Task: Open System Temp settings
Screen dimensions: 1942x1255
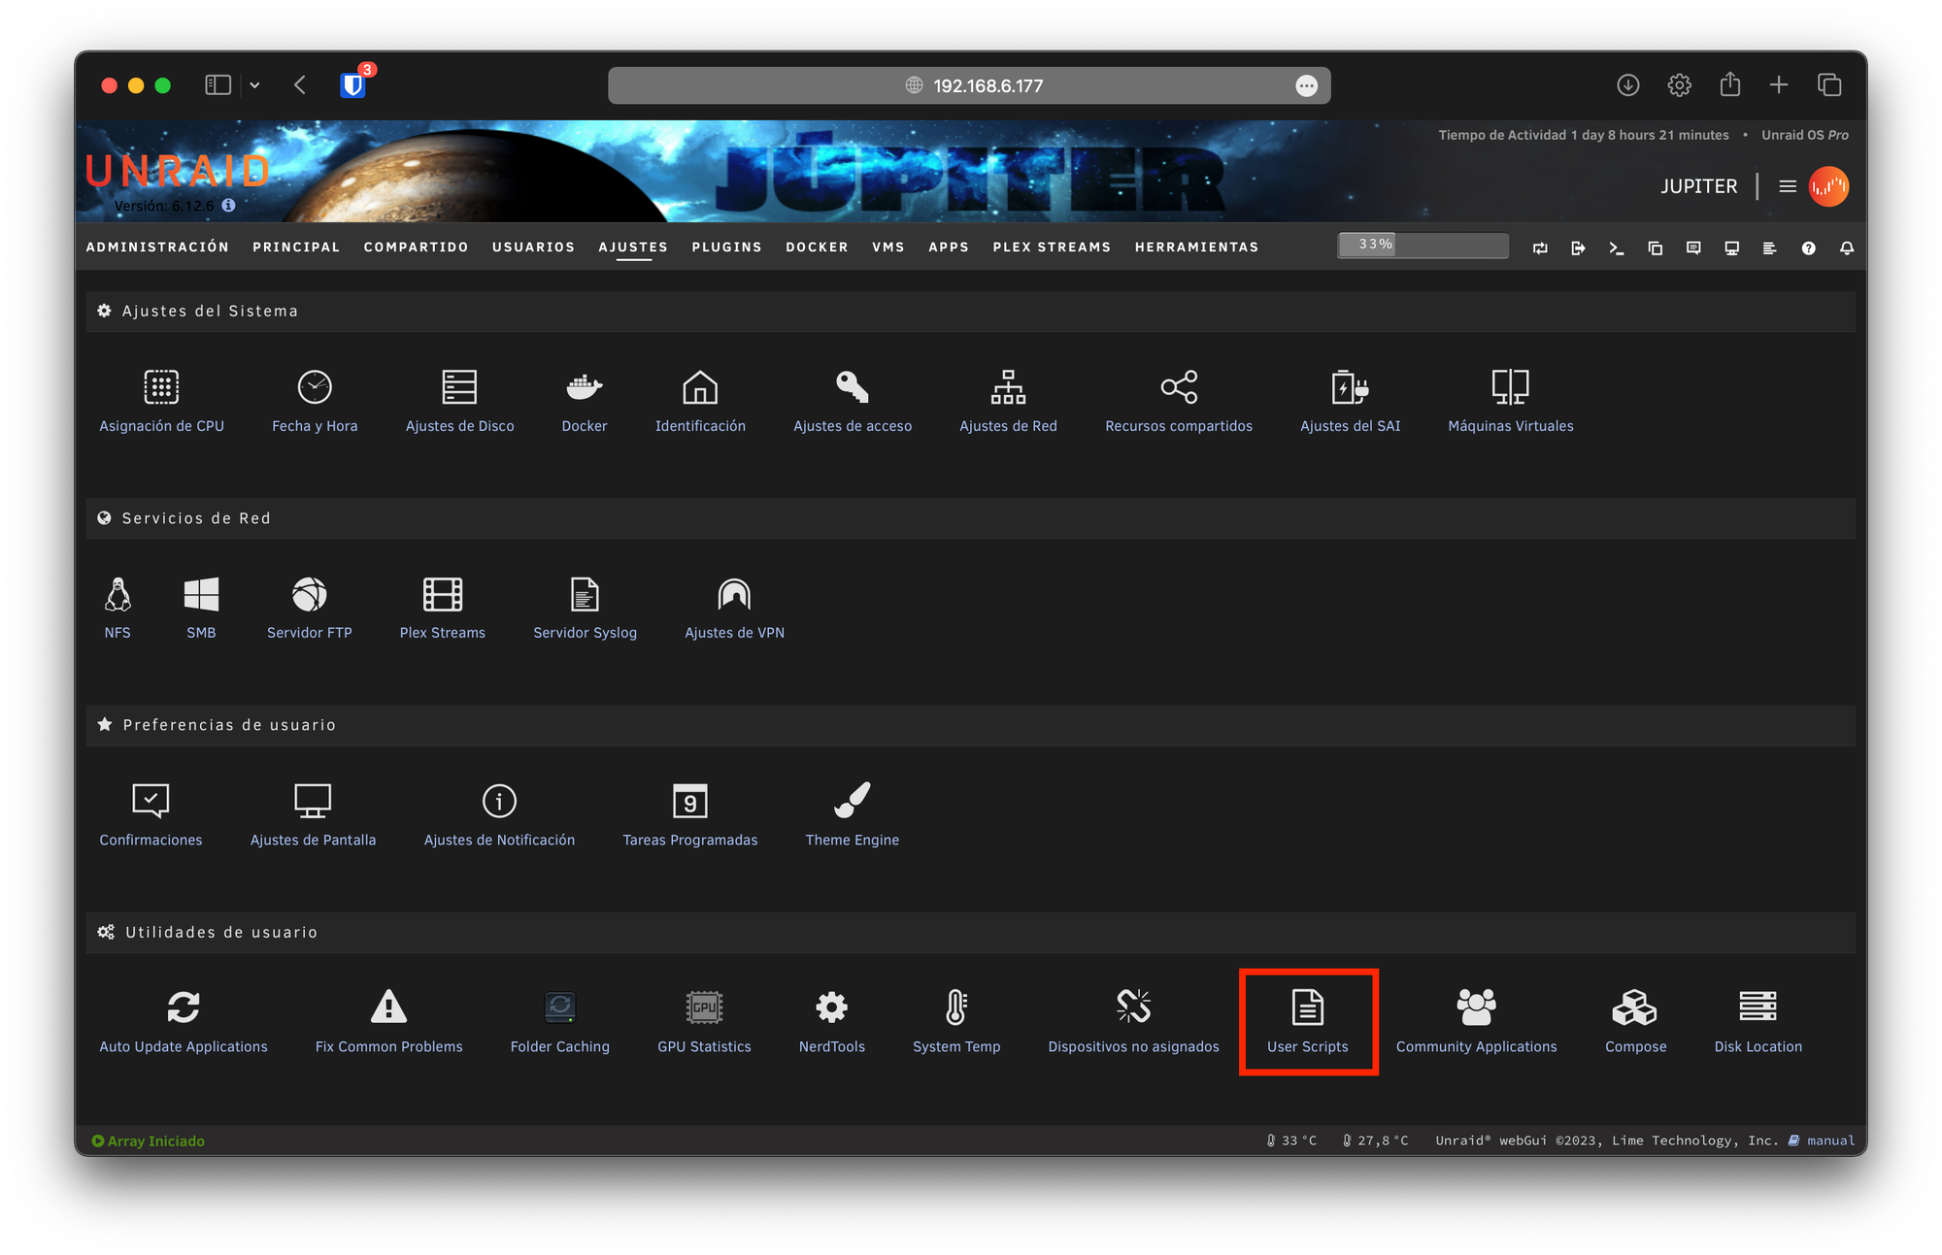Action: (955, 1022)
